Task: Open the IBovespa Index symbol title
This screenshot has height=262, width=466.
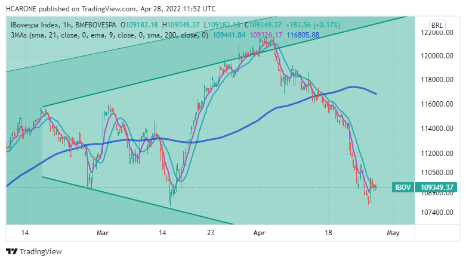Action: 35,25
